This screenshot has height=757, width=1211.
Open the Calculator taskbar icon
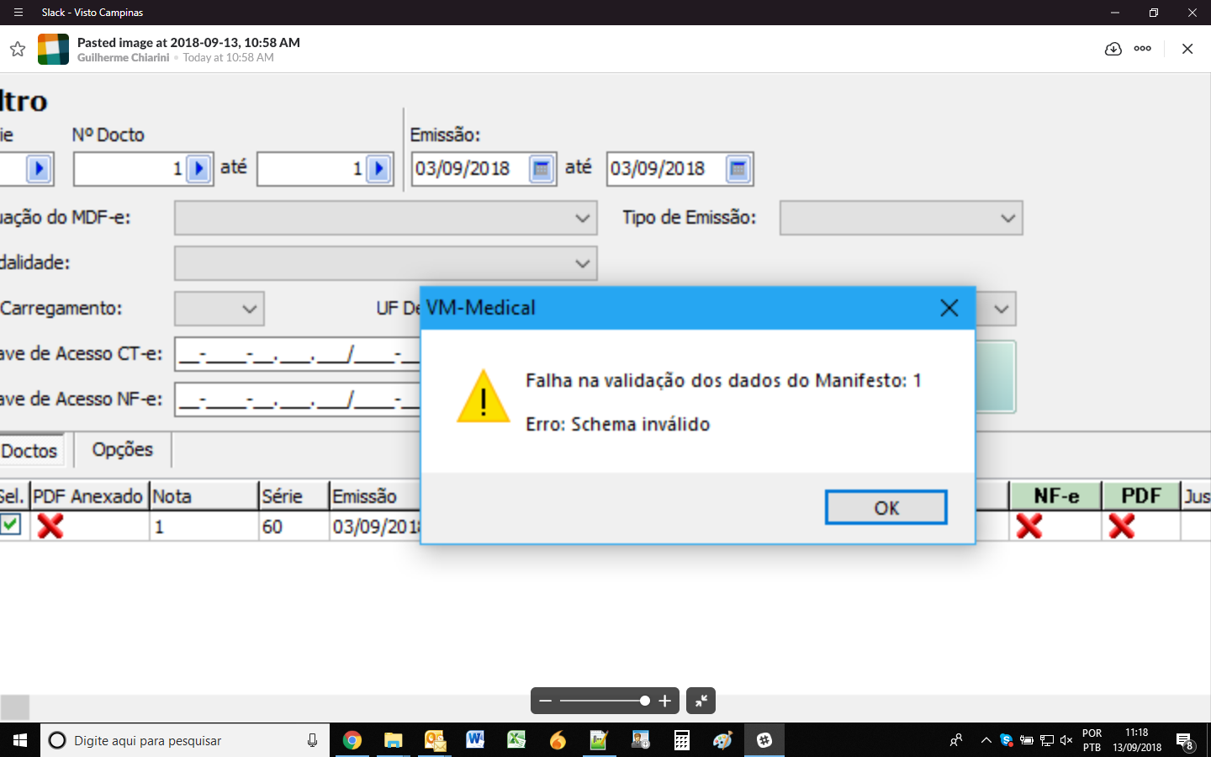(x=682, y=740)
